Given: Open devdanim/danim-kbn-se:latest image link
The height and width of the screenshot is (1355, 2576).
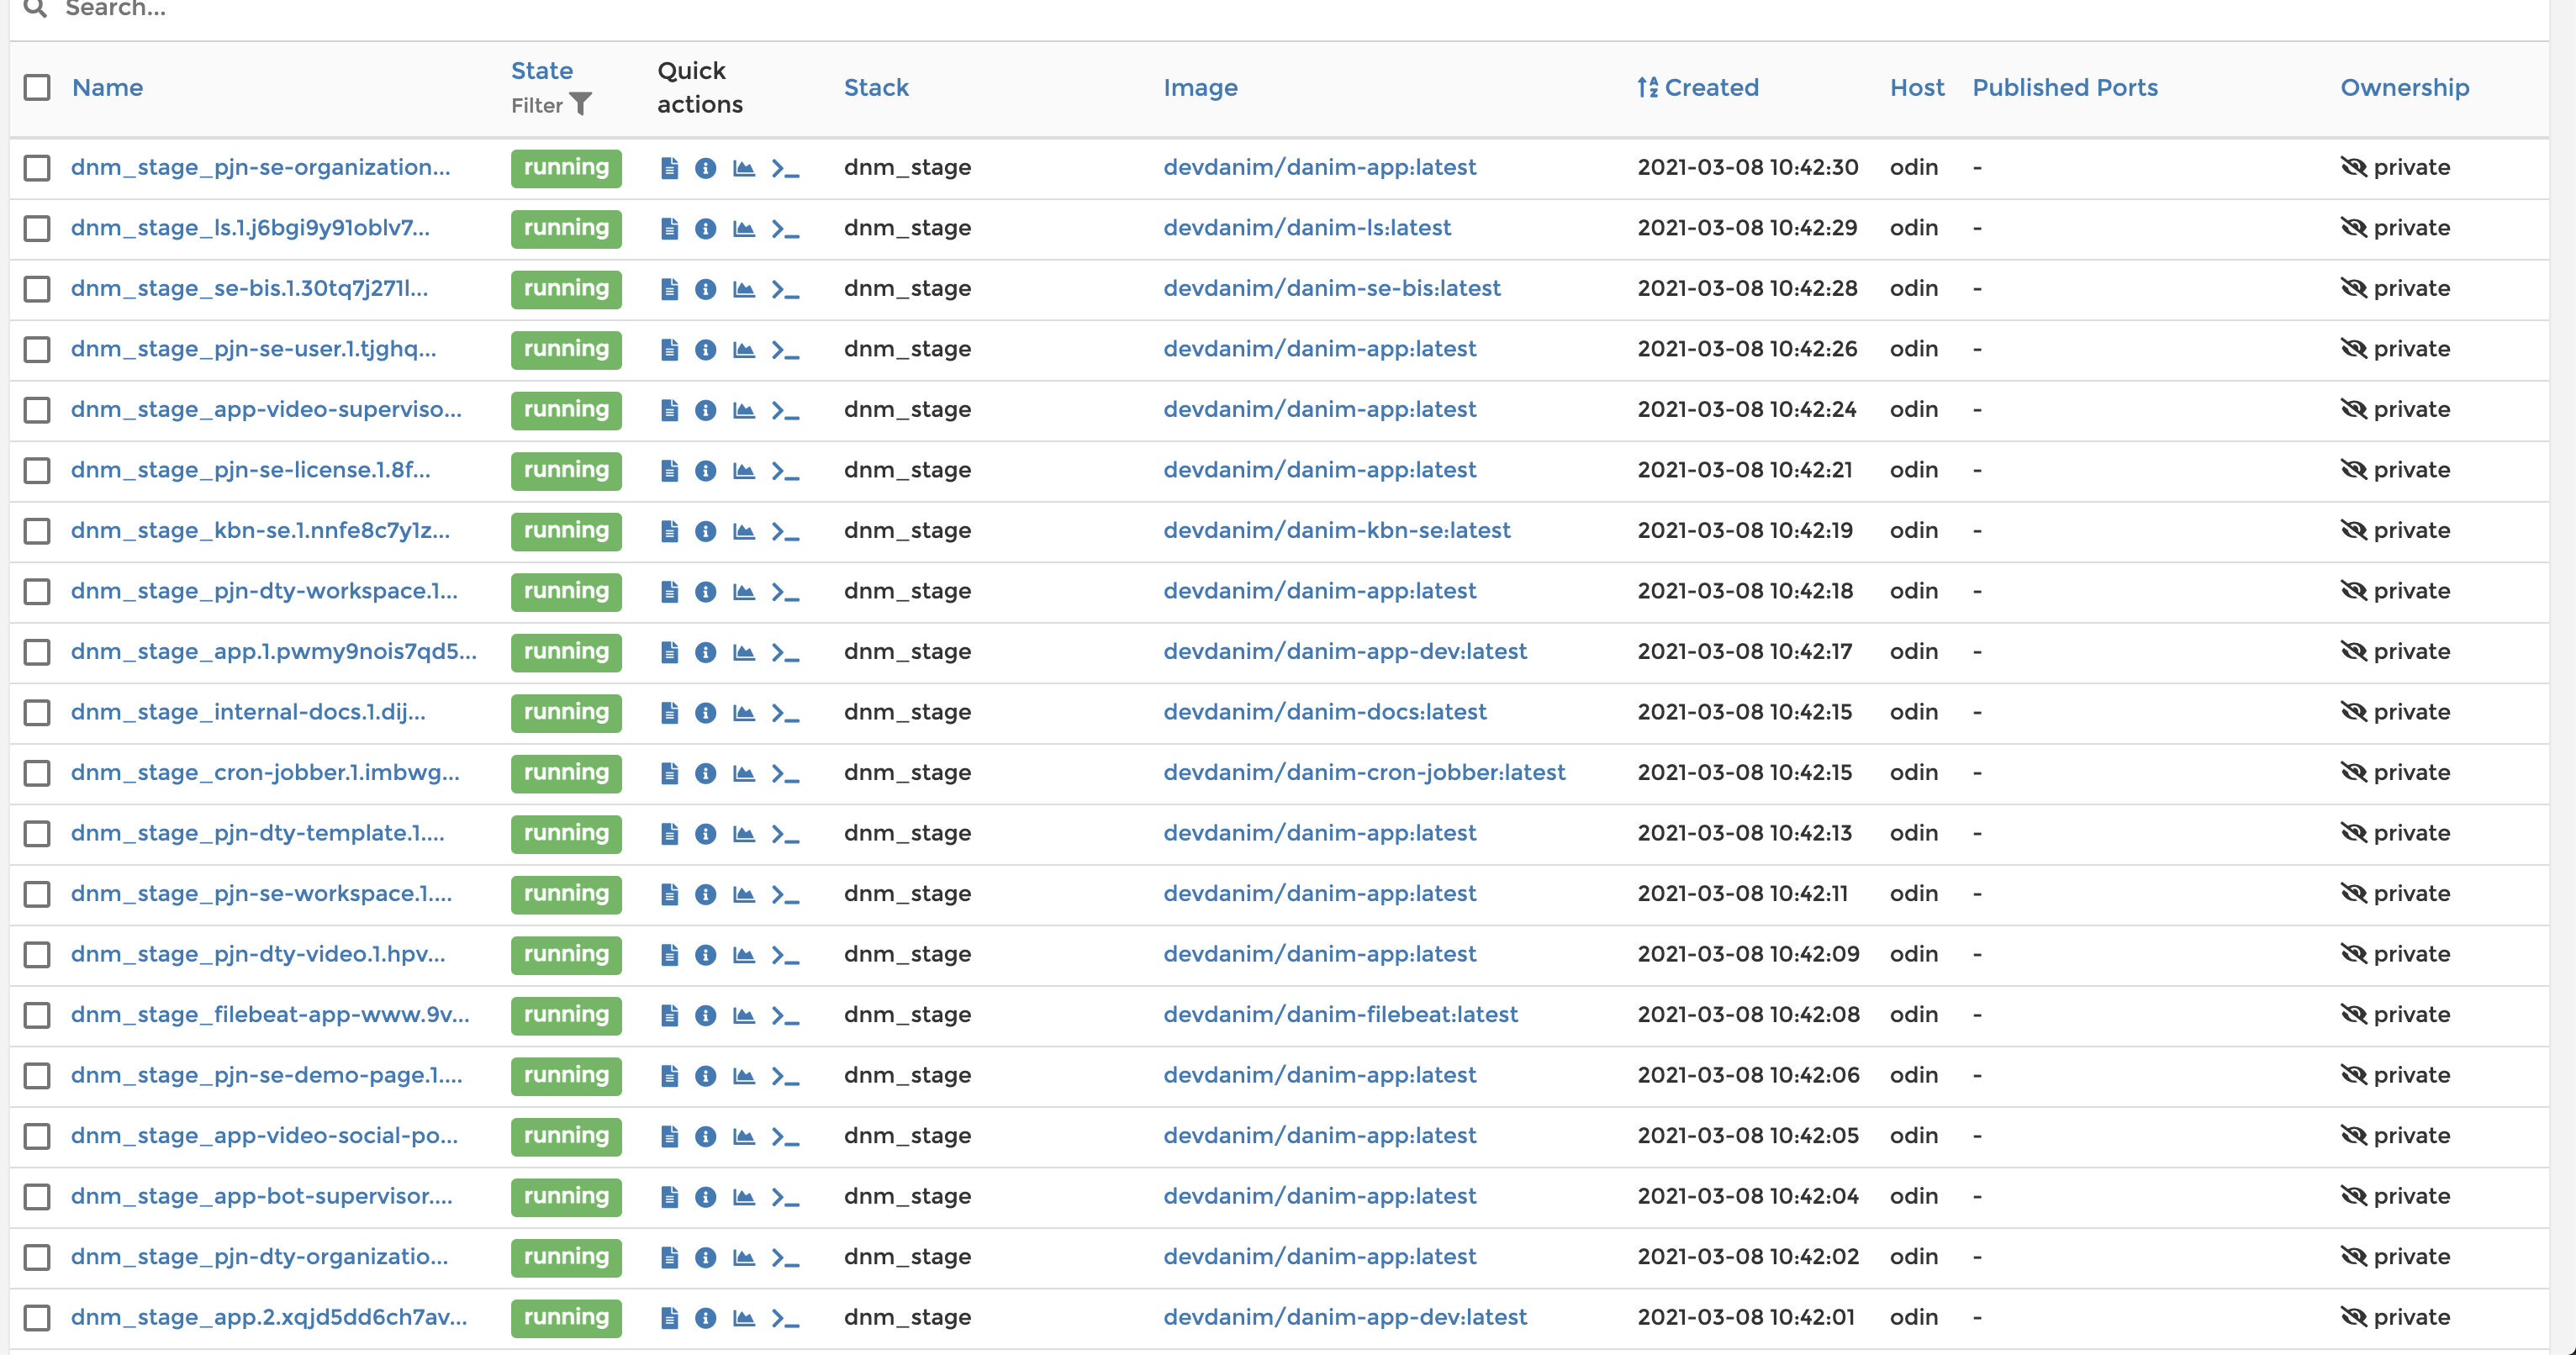Looking at the screenshot, I should tap(1338, 530).
